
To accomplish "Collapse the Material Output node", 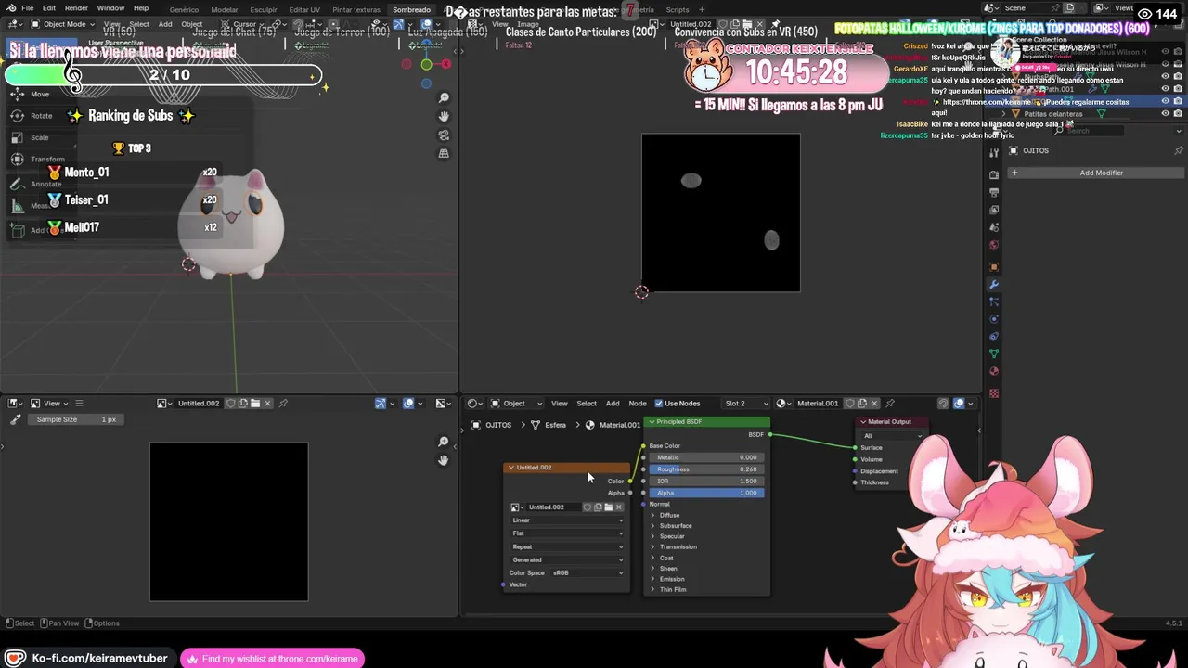I will (863, 421).
